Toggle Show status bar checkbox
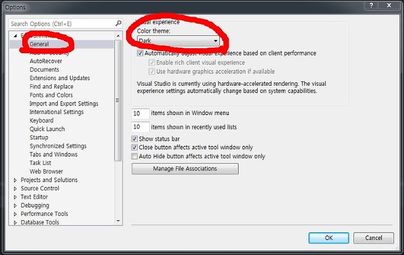This screenshot has height=255, width=404. tap(134, 139)
